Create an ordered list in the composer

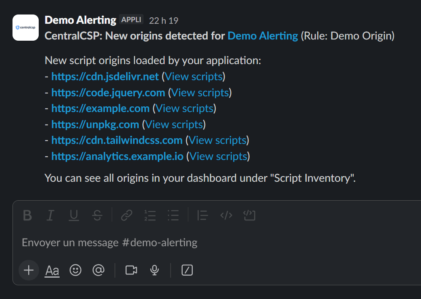(x=150, y=216)
